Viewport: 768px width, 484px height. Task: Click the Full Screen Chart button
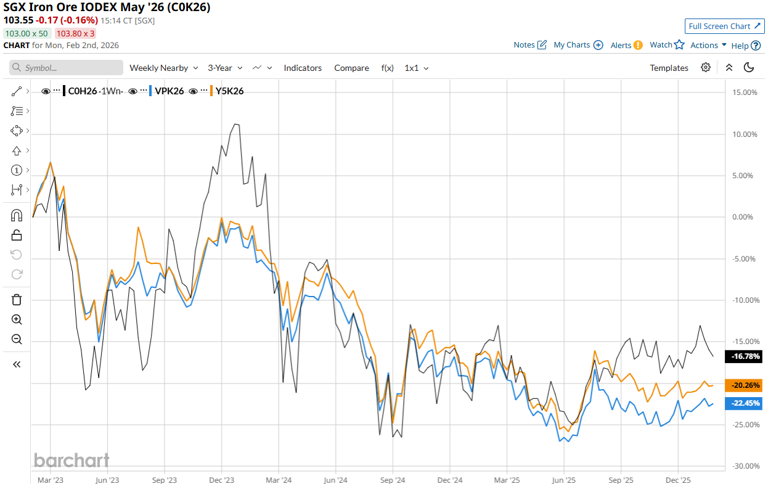724,26
